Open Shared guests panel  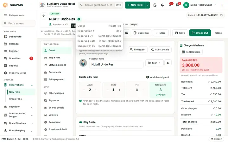[x=57, y=108]
